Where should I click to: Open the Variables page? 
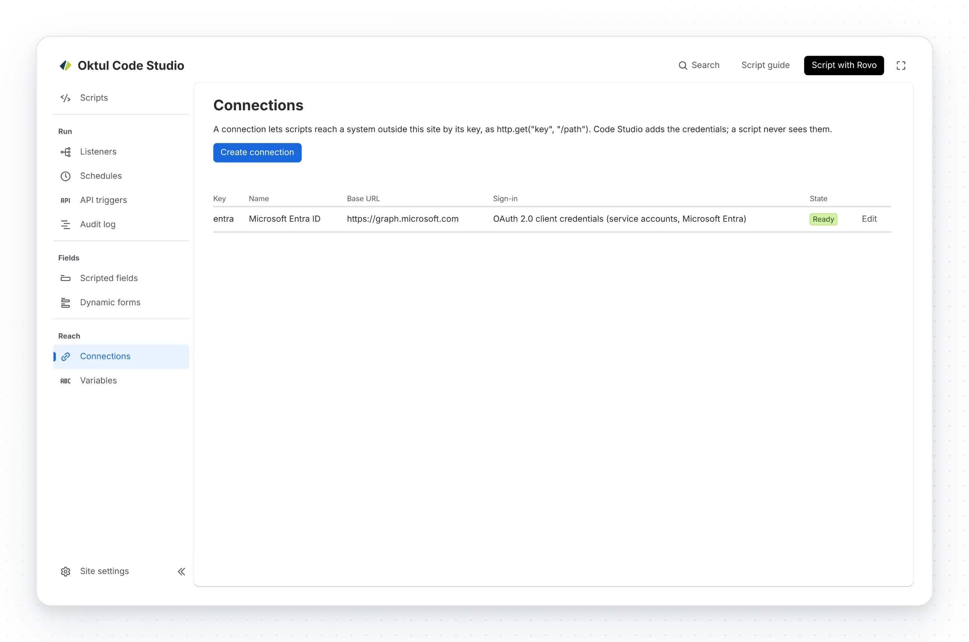(121, 381)
